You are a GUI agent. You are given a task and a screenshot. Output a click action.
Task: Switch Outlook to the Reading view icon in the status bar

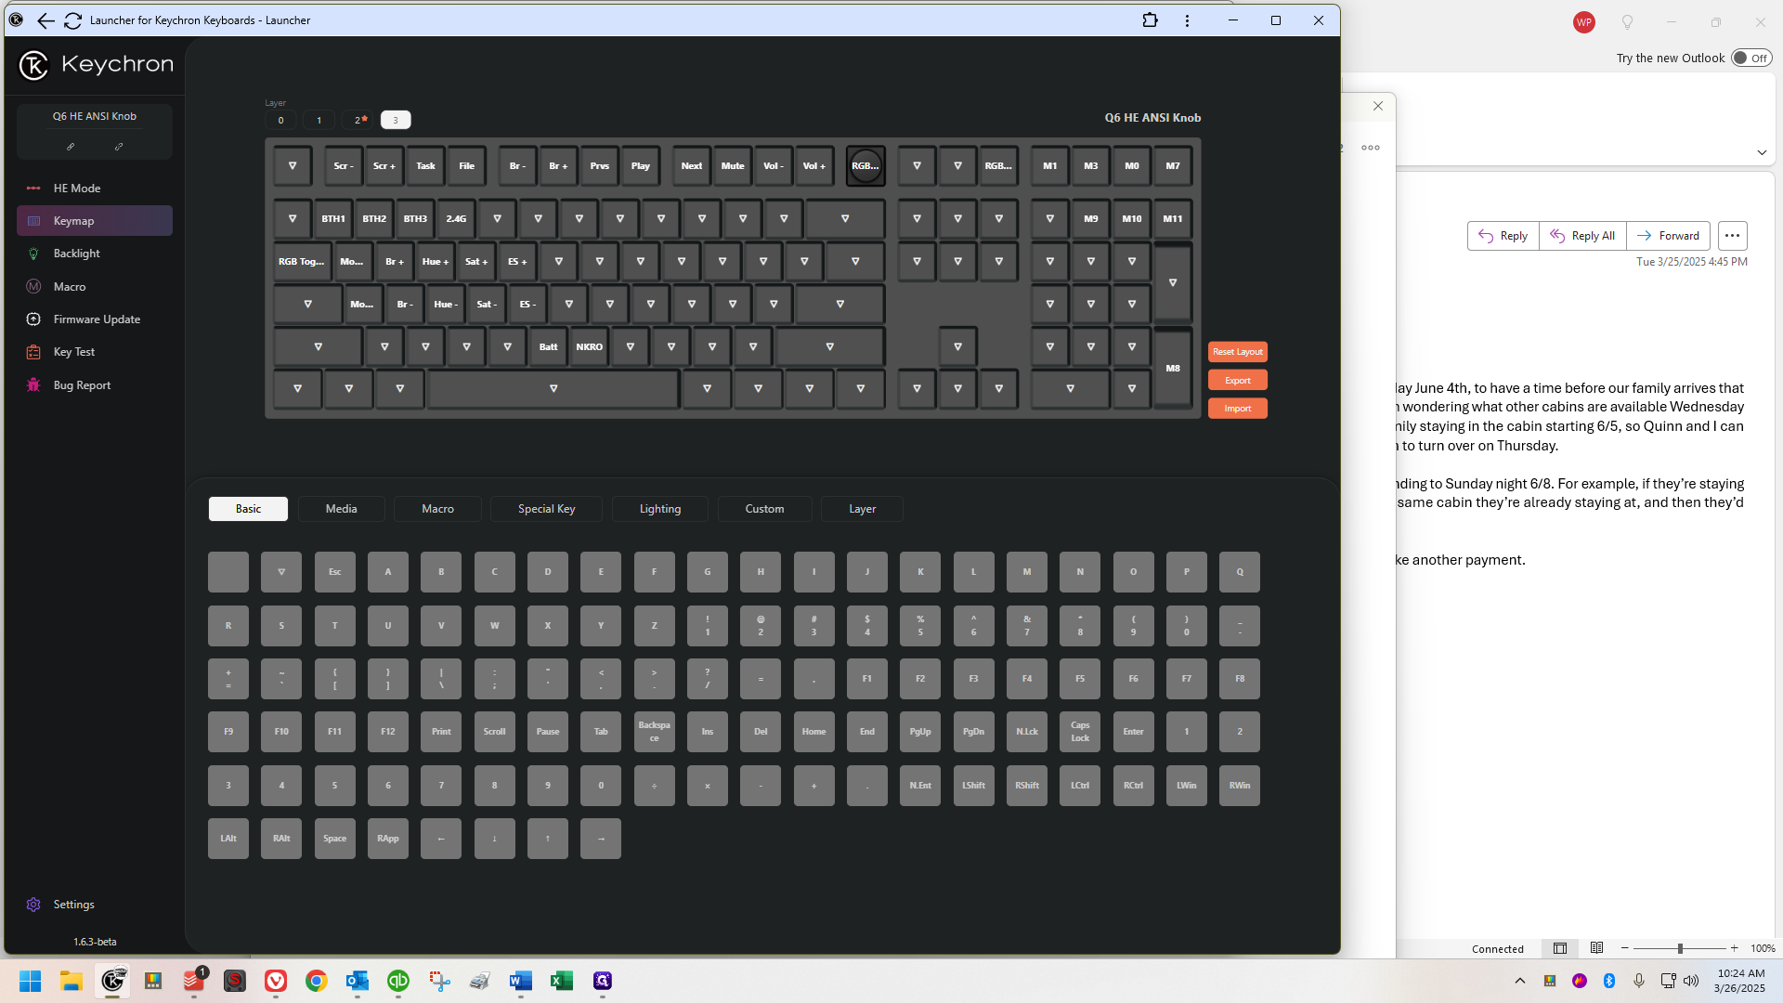1596,948
